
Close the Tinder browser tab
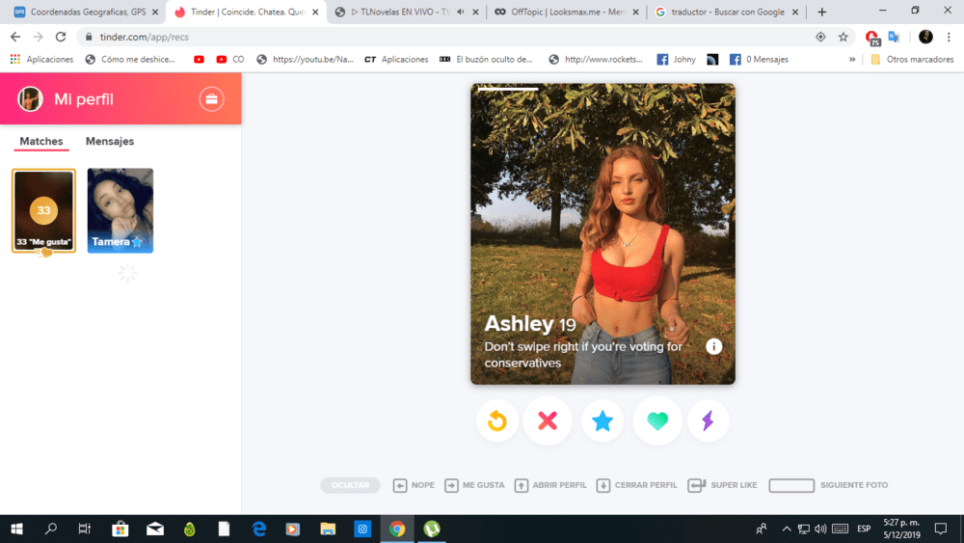coord(315,12)
